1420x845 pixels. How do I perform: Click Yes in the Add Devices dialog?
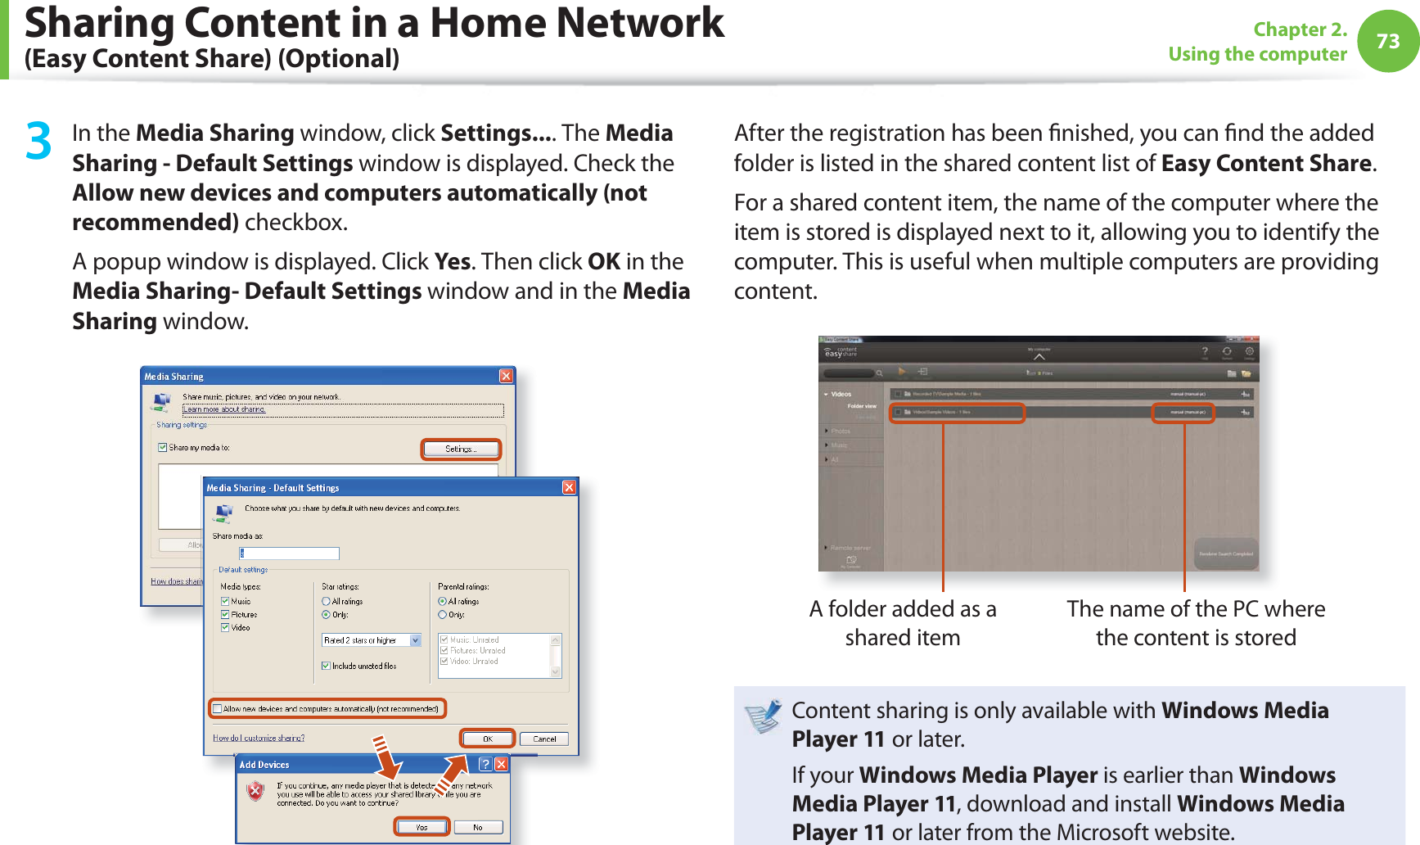click(x=421, y=827)
